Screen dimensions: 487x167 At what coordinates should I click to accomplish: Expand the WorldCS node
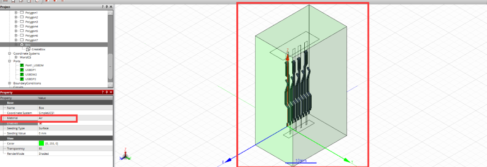(x=16, y=57)
